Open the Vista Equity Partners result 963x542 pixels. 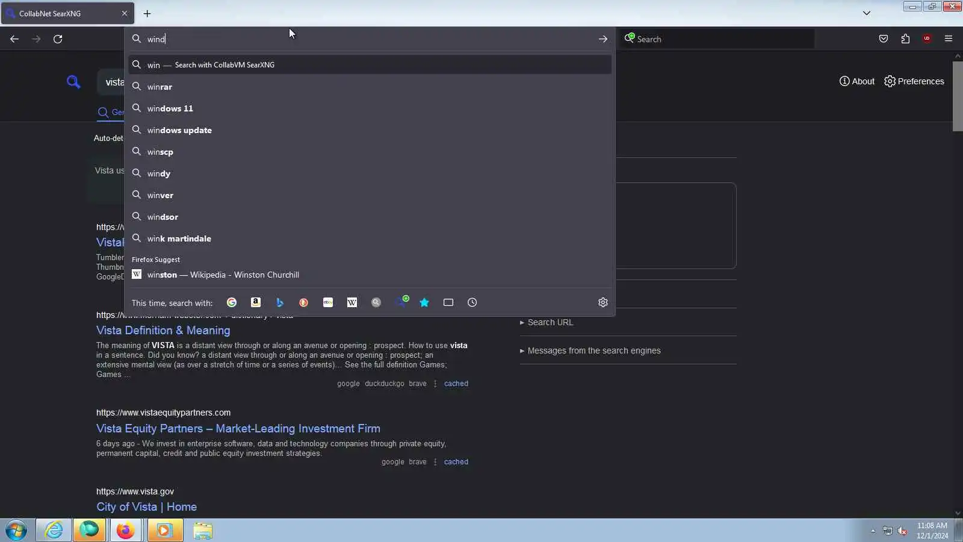(x=238, y=428)
